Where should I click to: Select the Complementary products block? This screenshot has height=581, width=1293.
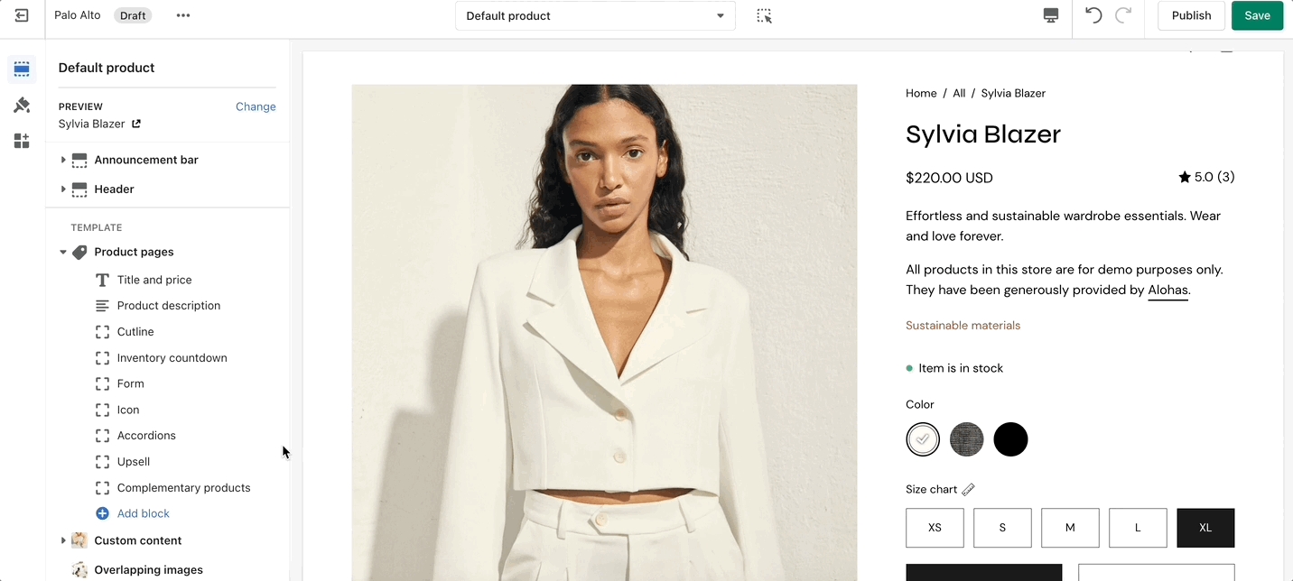(x=183, y=488)
